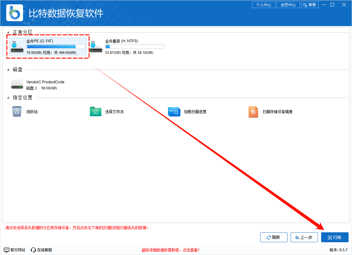Open the 菜单 menu

310,5
